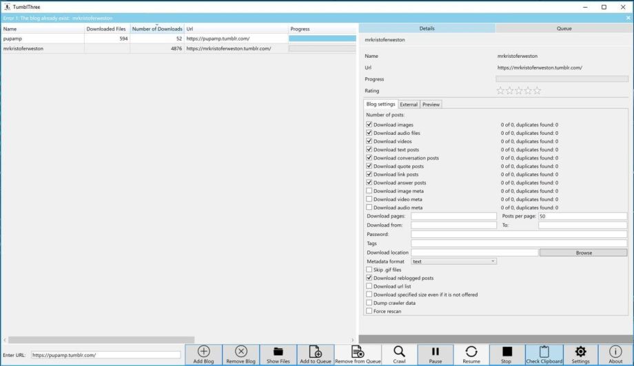
Task: Click the Add Blog icon
Action: click(203, 352)
